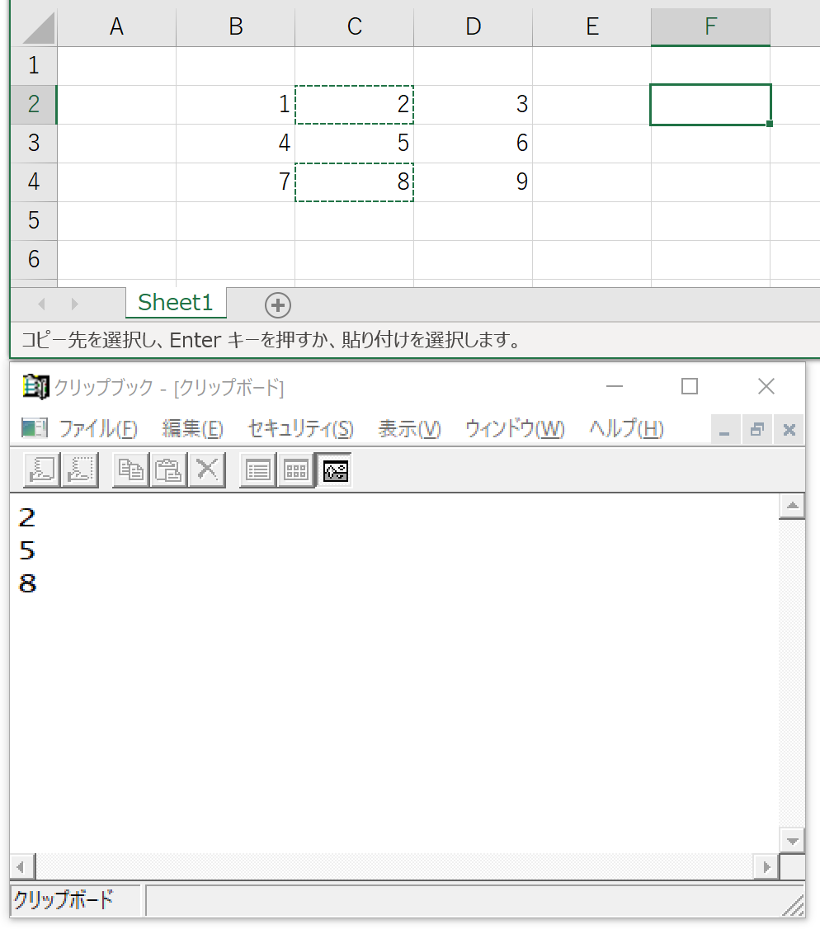Click clipboard viewer text line 2
The width and height of the screenshot is (820, 934).
click(27, 517)
